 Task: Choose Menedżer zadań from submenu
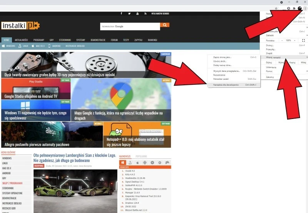coord(221,79)
